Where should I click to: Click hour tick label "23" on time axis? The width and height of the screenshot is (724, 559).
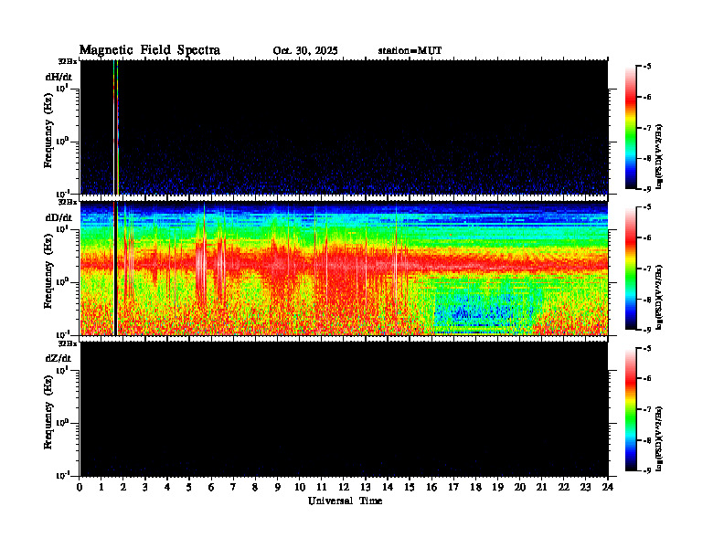[x=585, y=488]
